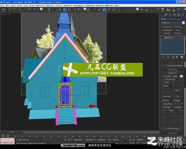Open Attach List settings box
The image size is (186, 149).
(171, 86)
